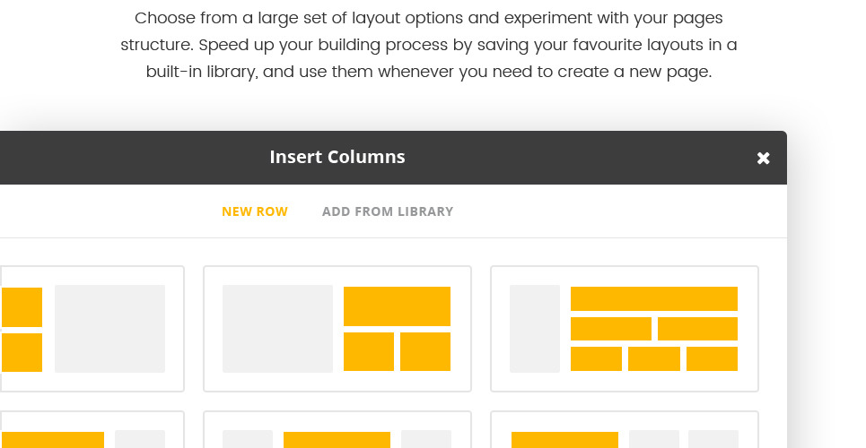The image size is (866, 448).
Task: Open the ADD FROM LIBRARY tab
Action: point(388,211)
